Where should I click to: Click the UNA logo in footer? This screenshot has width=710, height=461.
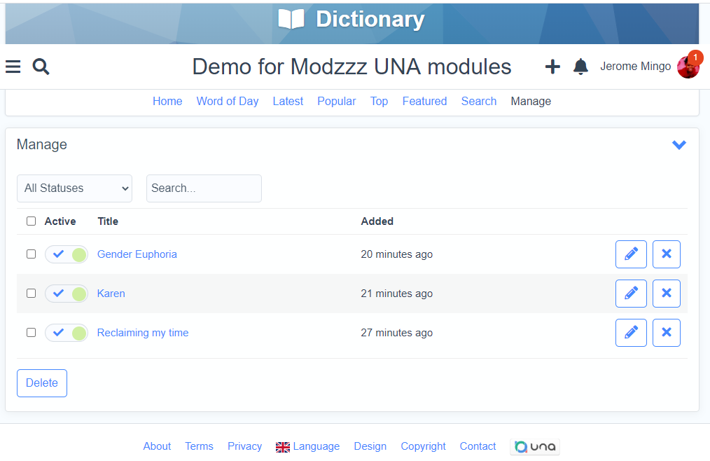click(535, 446)
